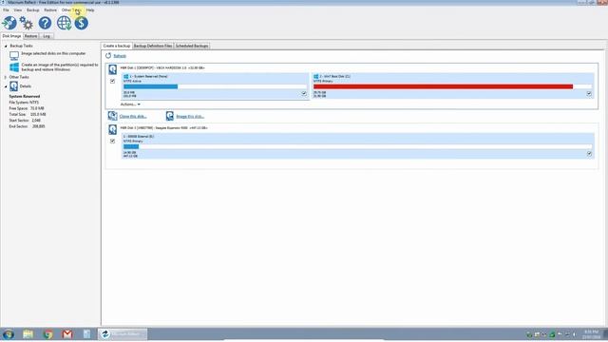This screenshot has width=608, height=342.
Task: Toggle checkbox for the external E: partition
Action: click(x=589, y=154)
